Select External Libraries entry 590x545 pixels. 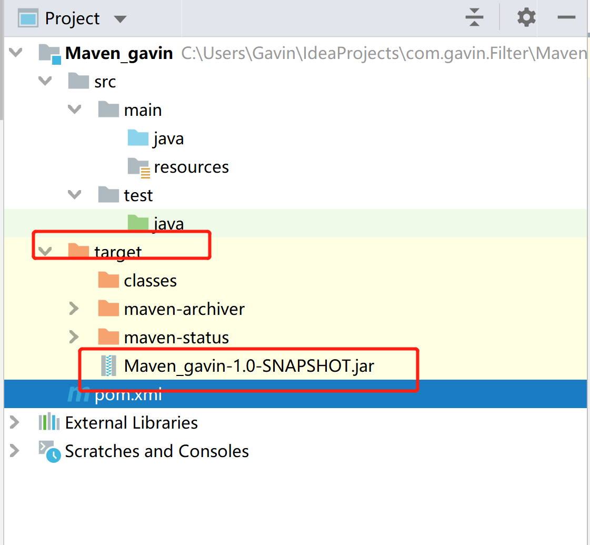click(132, 423)
